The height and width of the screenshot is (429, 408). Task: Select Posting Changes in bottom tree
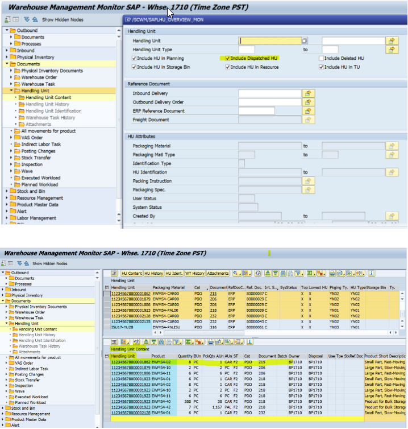(x=29, y=374)
